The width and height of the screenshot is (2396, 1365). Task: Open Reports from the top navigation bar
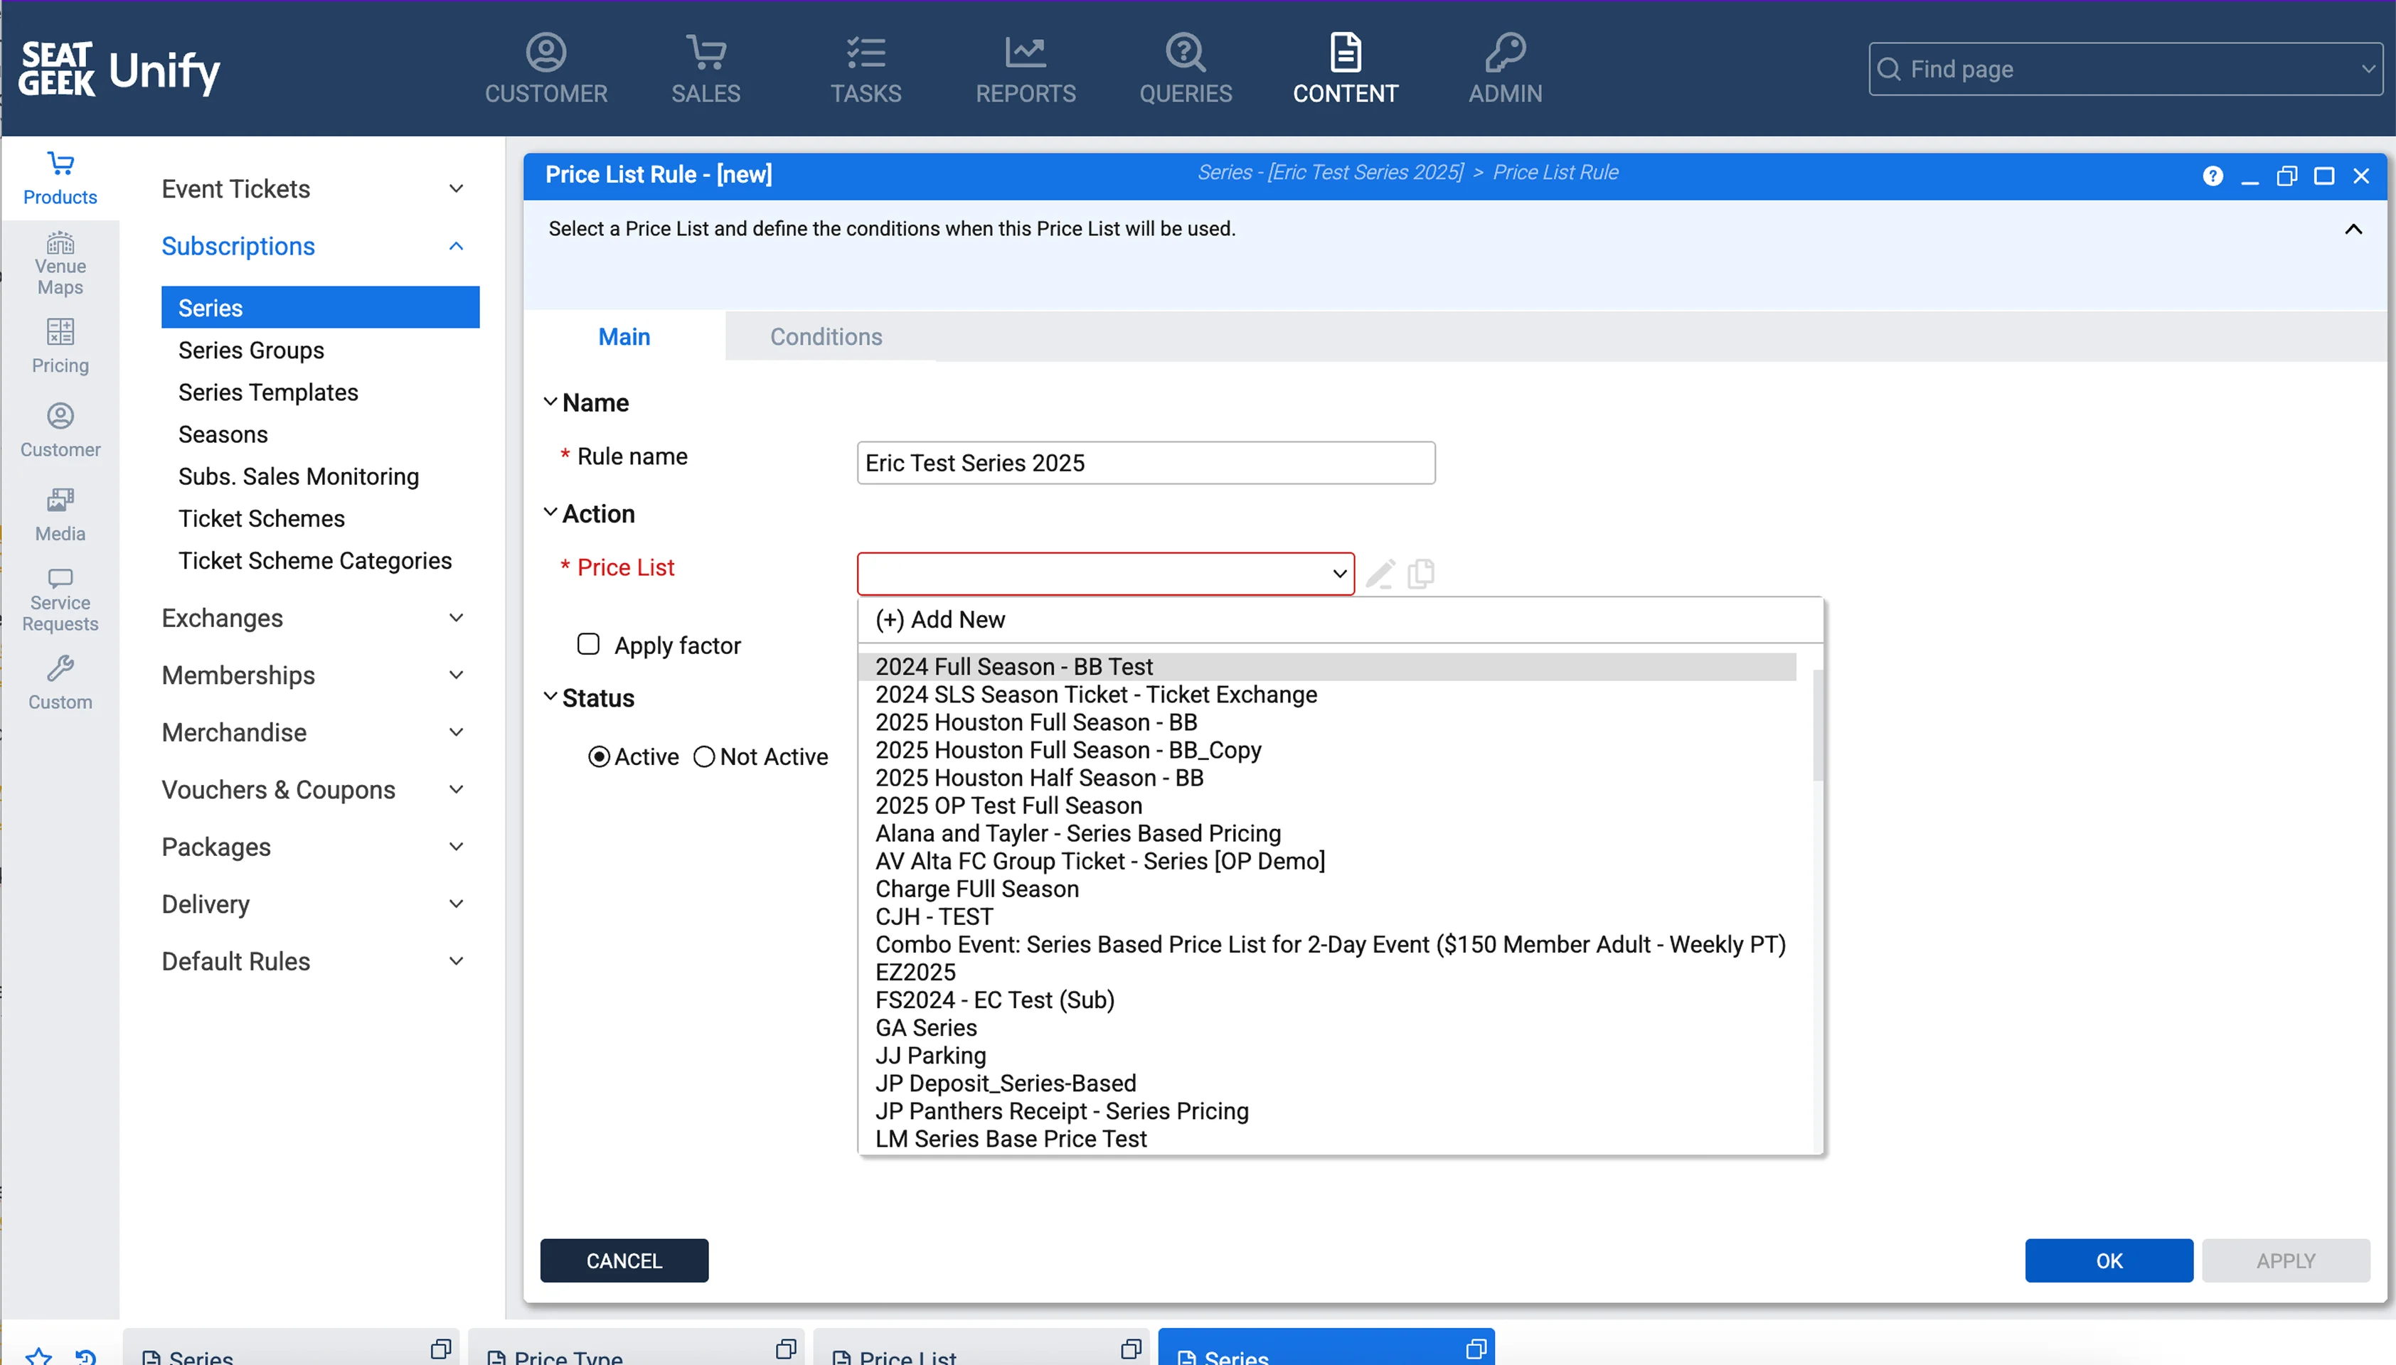pyautogui.click(x=1024, y=67)
